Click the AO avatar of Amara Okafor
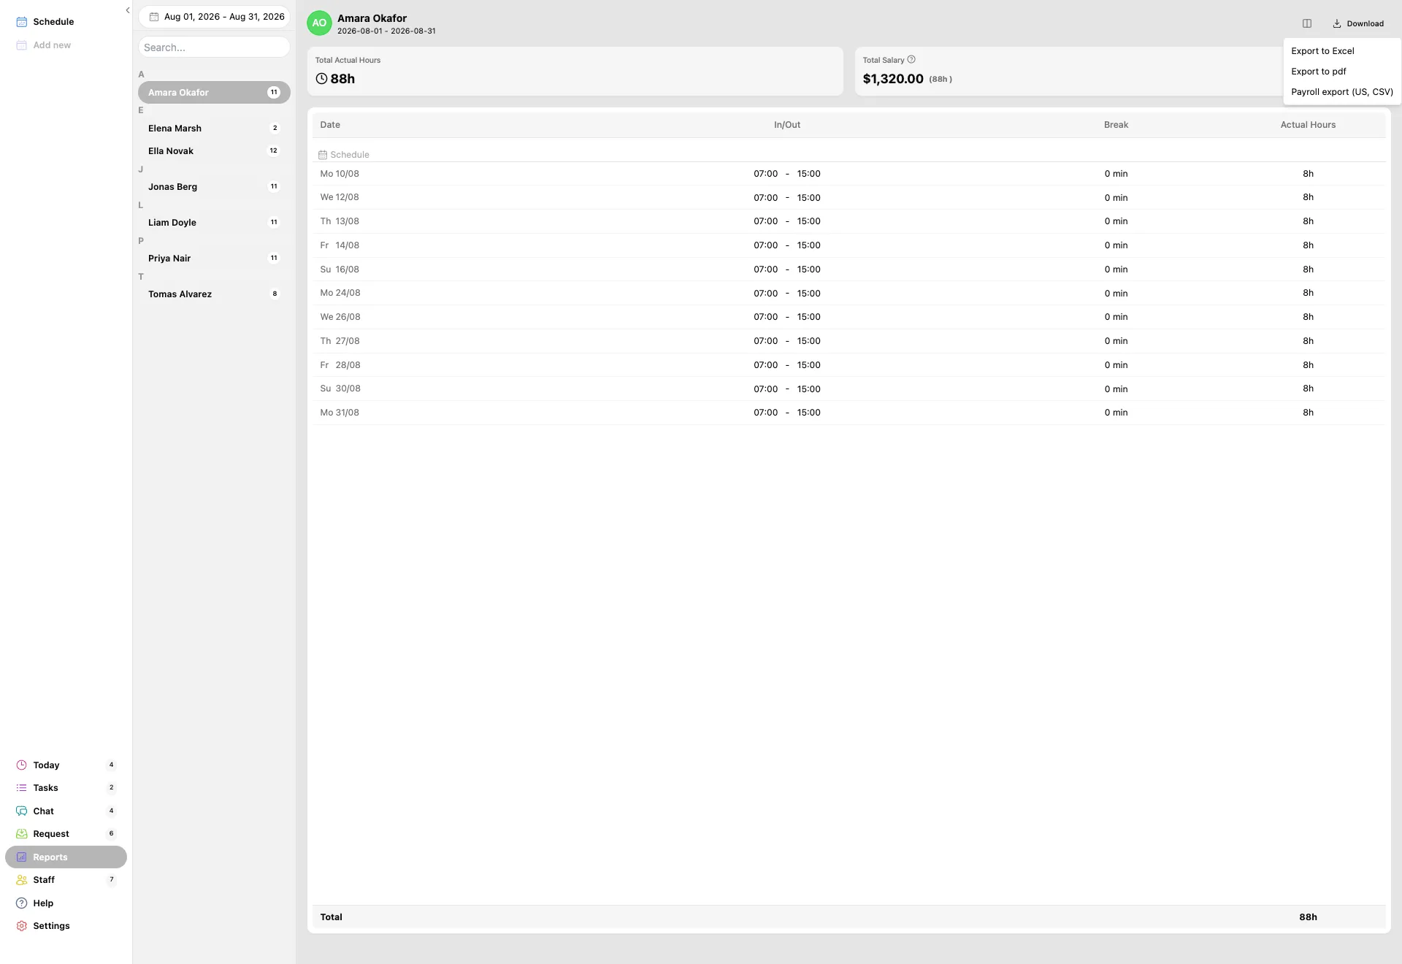Viewport: 1402px width, 964px height. coord(319,23)
